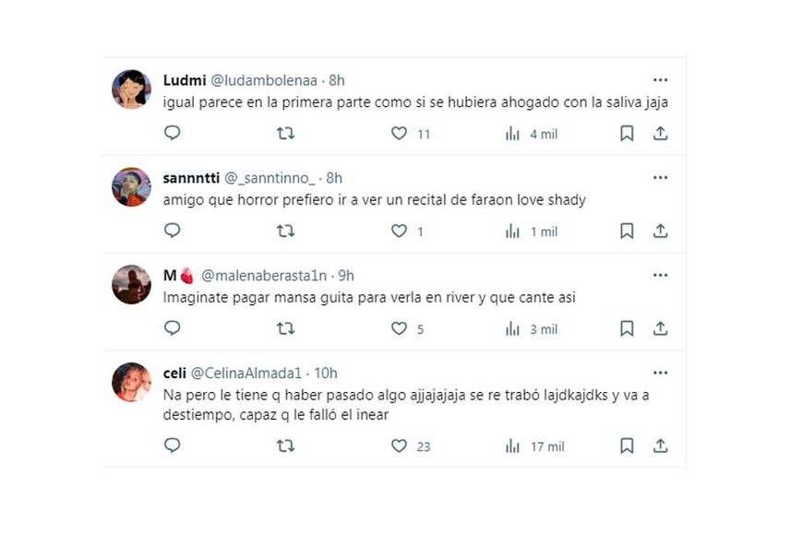Retweet the tweet by @malenaberasta1n
Image resolution: width=803 pixels, height=535 pixels.
tap(286, 329)
